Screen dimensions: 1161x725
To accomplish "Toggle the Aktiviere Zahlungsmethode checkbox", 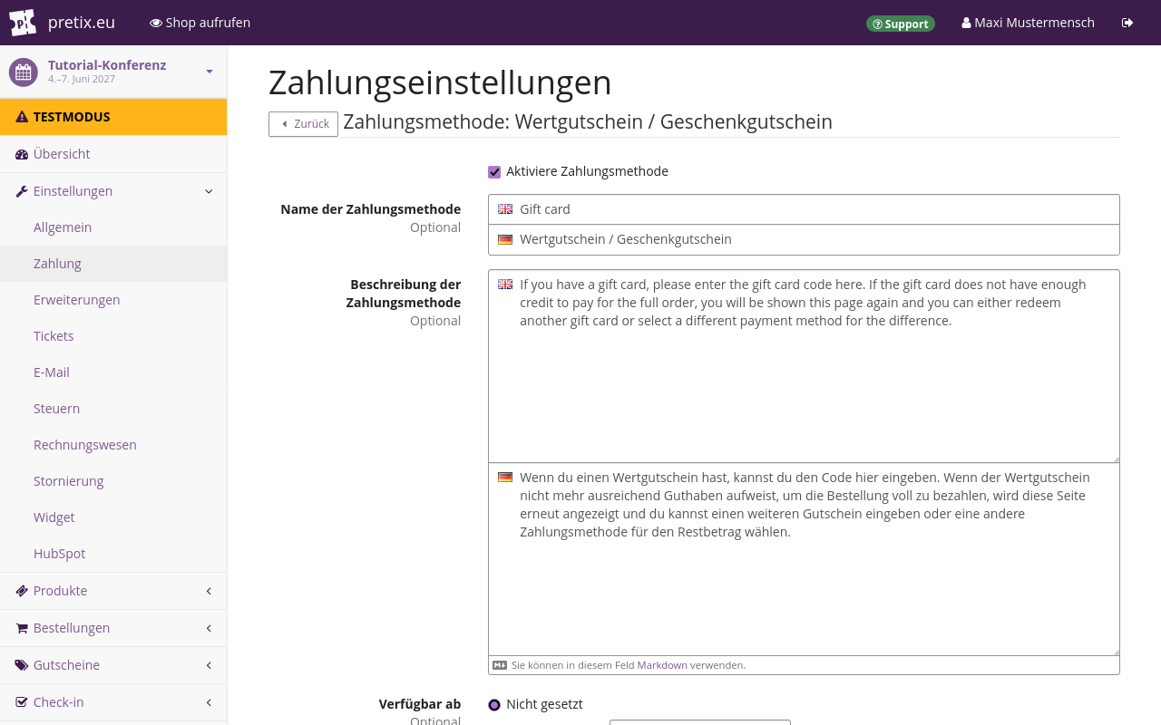I will (x=494, y=172).
